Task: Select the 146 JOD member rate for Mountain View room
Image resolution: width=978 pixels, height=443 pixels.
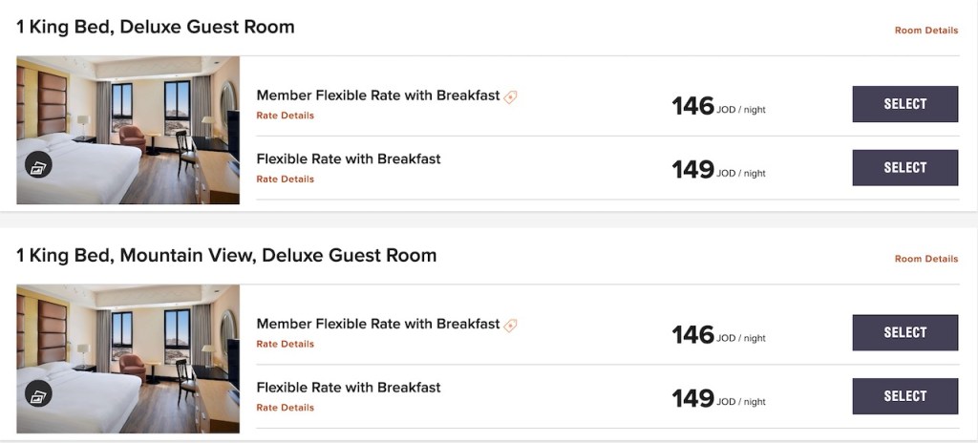Action: 904,332
